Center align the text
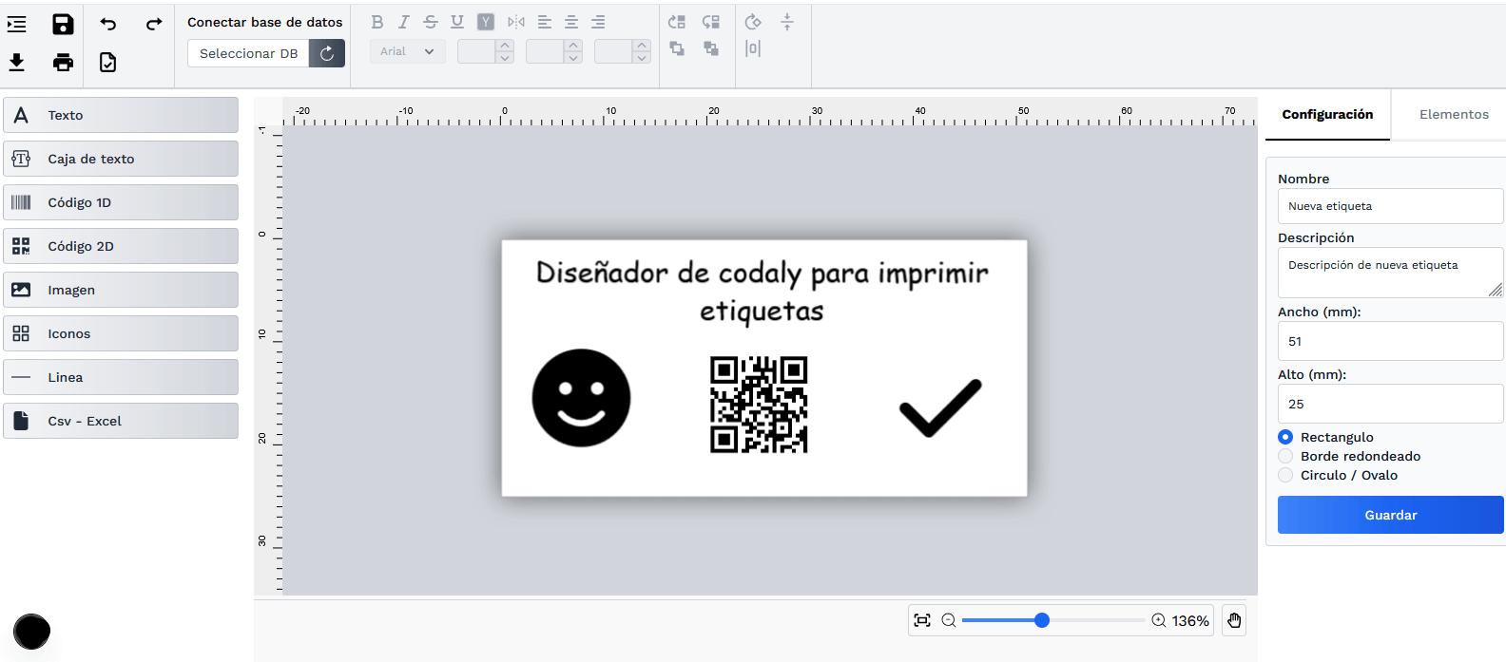Screen dimensions: 1506x662 pyautogui.click(x=571, y=22)
